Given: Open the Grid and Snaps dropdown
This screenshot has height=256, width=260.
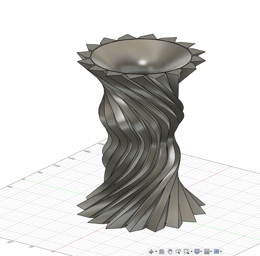Looking at the screenshot, I should coord(211,251).
